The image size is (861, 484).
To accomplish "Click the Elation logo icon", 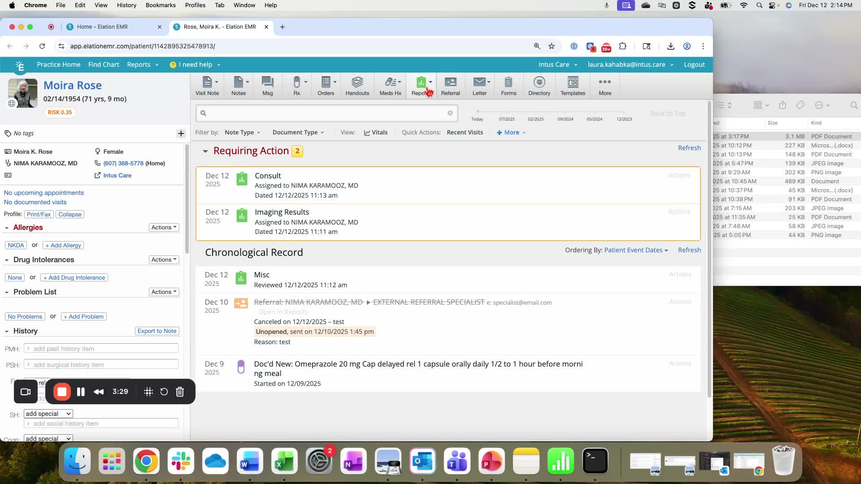I will (x=20, y=65).
